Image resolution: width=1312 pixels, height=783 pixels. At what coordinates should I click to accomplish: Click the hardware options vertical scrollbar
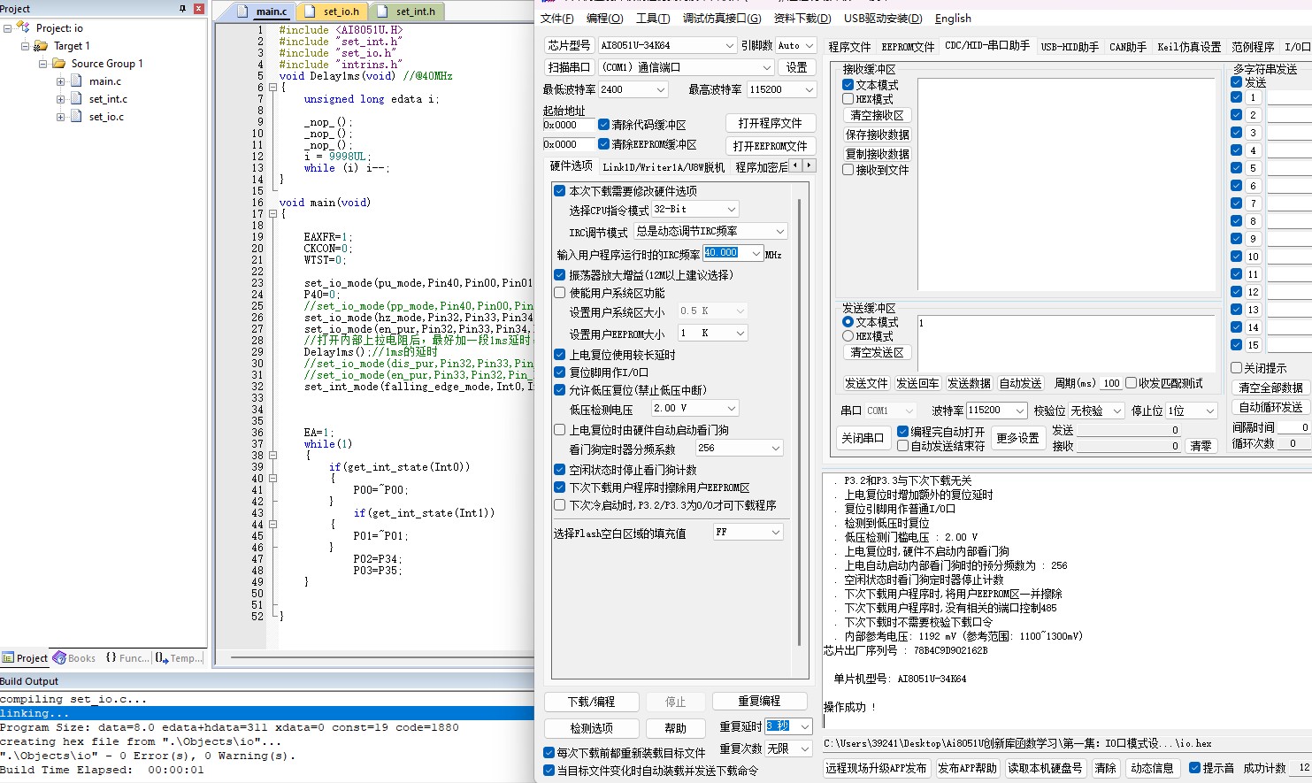799,425
